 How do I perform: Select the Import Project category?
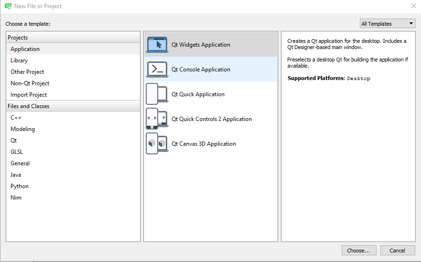click(x=73, y=95)
